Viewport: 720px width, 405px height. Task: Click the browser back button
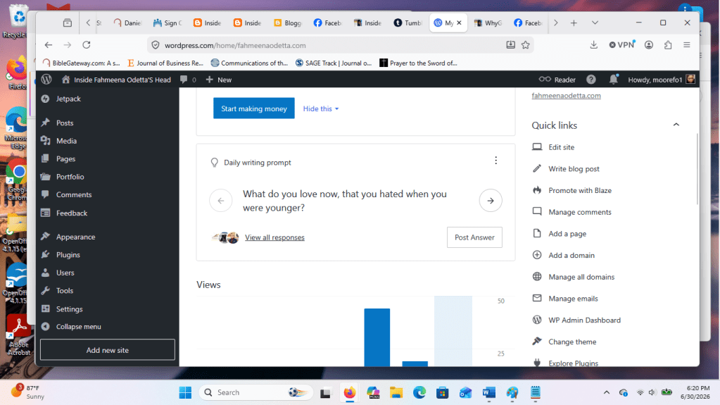point(49,45)
